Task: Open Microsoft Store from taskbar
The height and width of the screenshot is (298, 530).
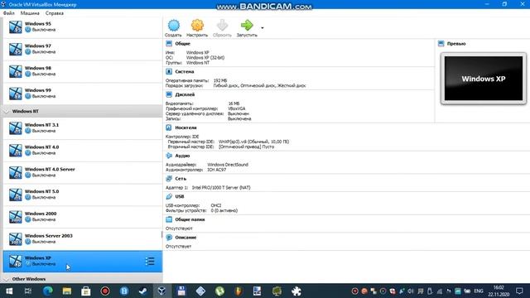Action: [x=86, y=291]
